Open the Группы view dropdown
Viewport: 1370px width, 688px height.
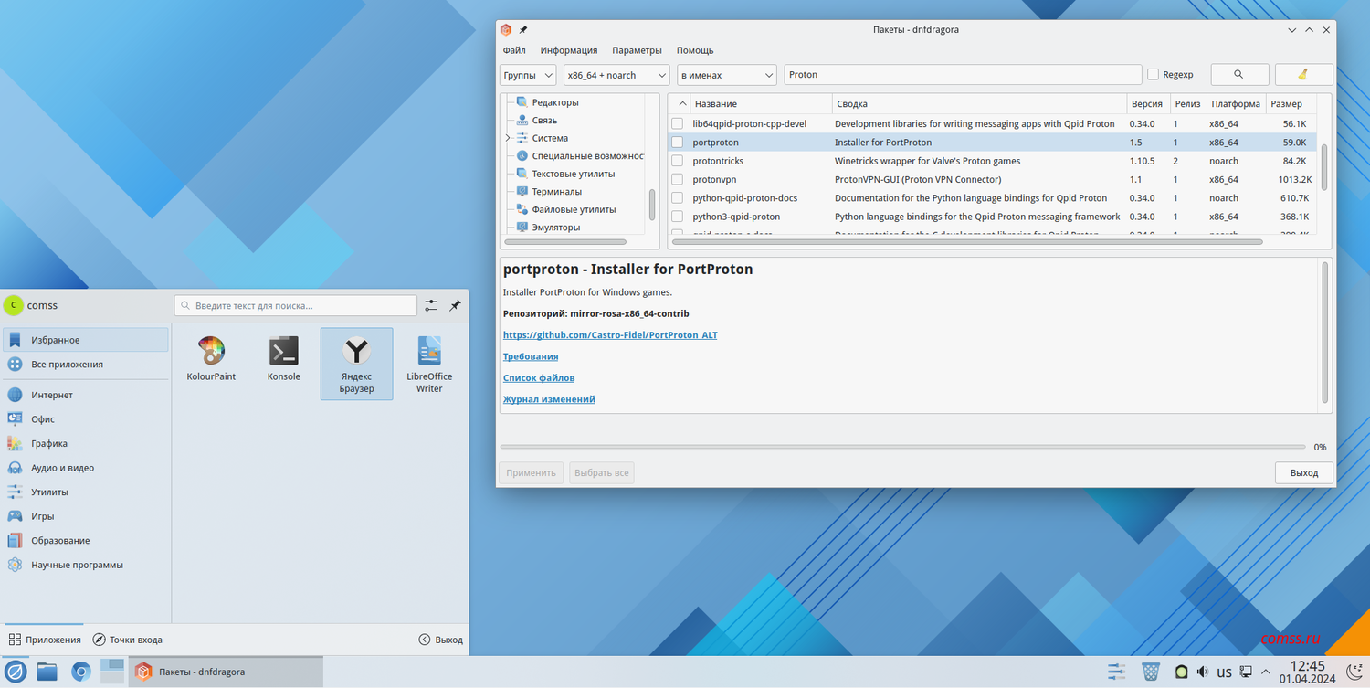pyautogui.click(x=528, y=75)
